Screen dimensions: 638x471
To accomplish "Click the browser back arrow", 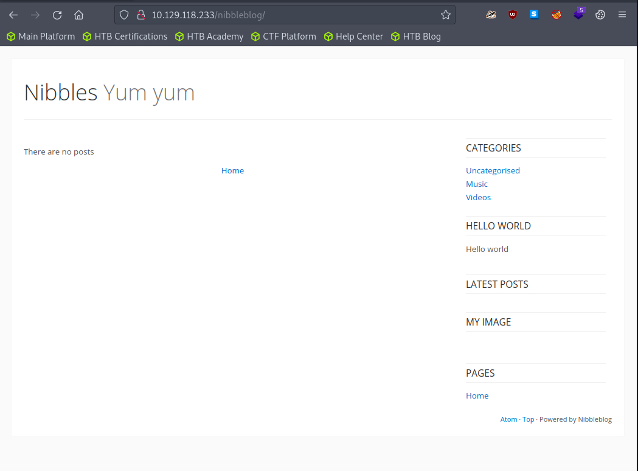I will pos(13,15).
